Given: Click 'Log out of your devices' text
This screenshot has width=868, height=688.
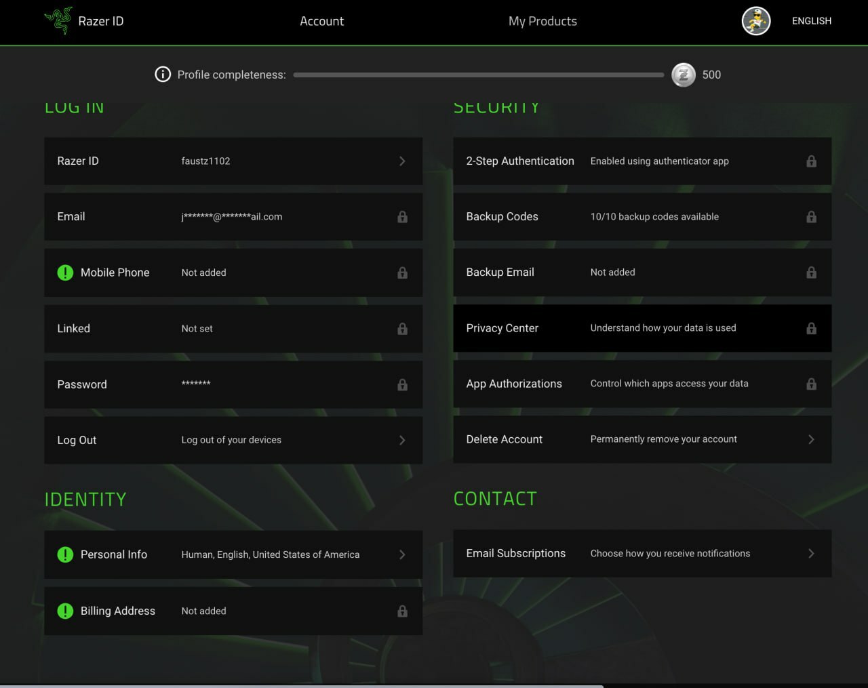Looking at the screenshot, I should 231,440.
